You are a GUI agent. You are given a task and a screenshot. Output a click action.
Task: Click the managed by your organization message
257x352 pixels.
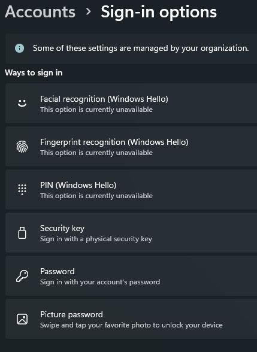pyautogui.click(x=141, y=48)
